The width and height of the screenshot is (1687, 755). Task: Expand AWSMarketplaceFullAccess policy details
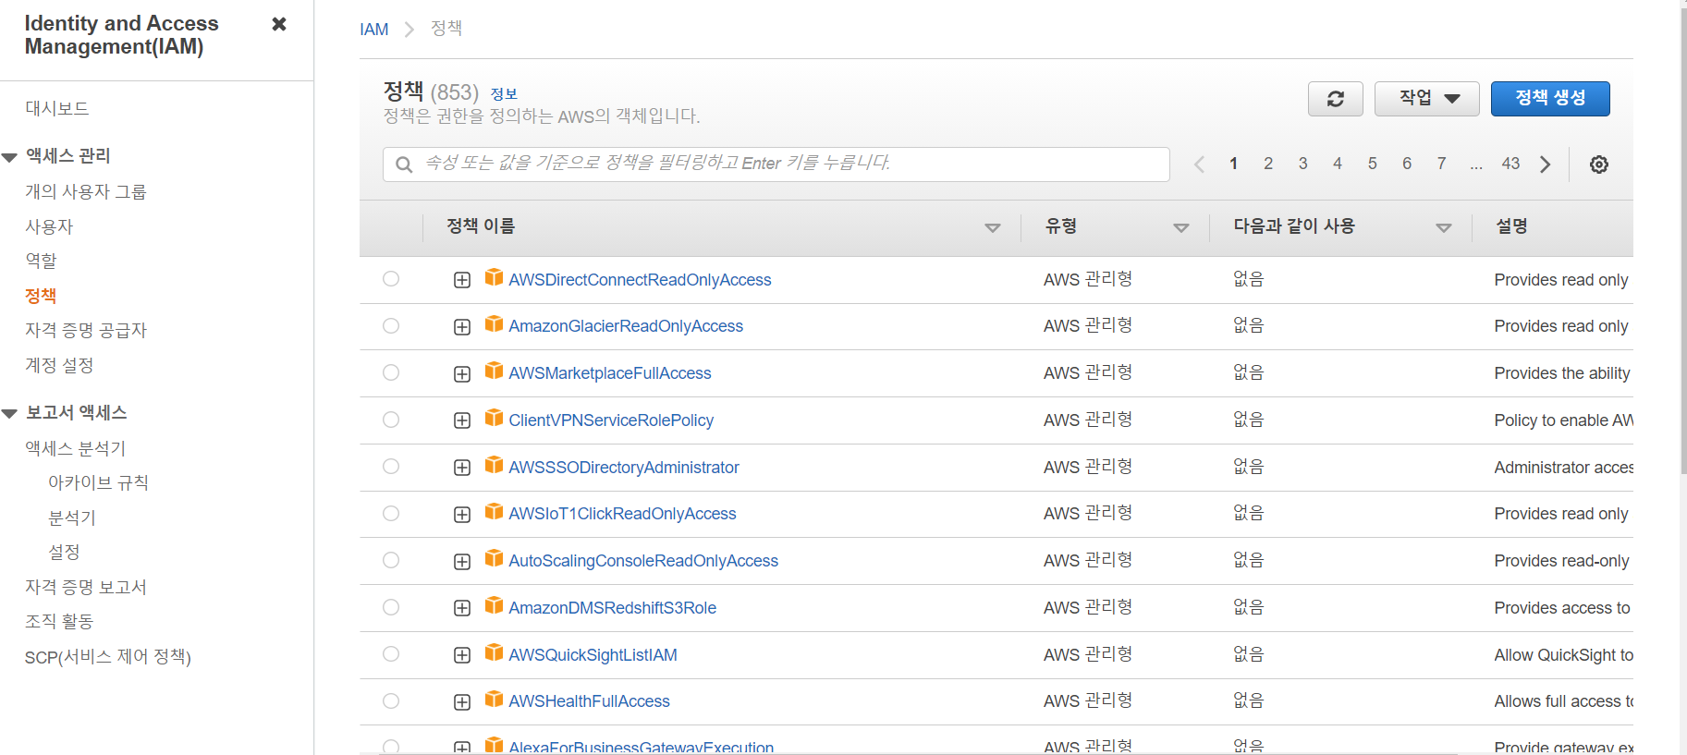pos(462,374)
